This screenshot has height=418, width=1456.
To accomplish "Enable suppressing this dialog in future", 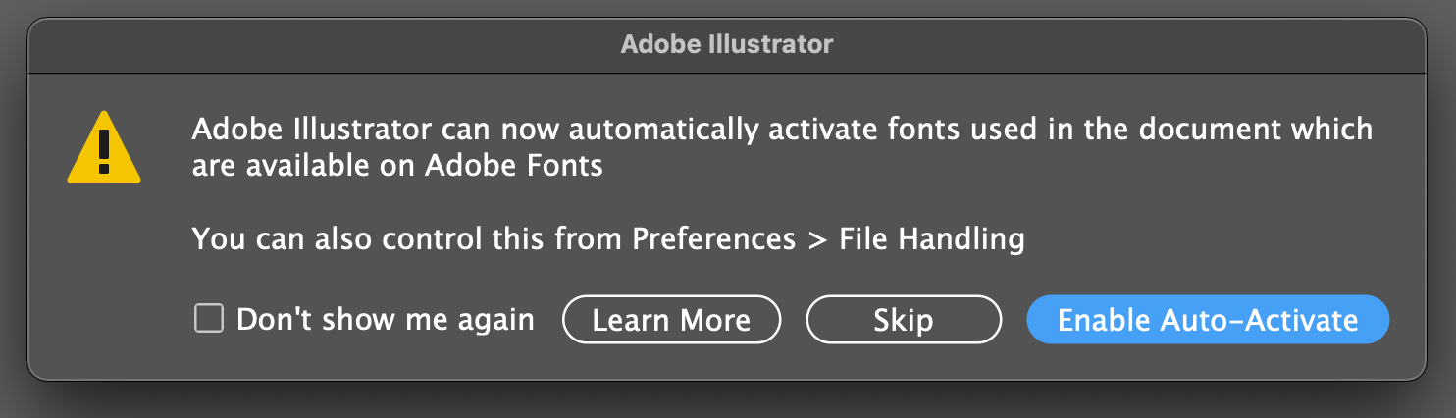I will 208,319.
